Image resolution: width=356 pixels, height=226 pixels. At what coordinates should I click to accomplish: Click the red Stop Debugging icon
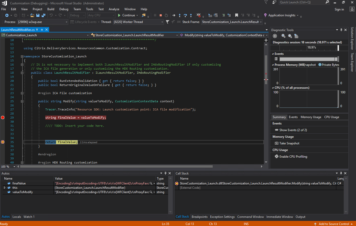point(161,15)
